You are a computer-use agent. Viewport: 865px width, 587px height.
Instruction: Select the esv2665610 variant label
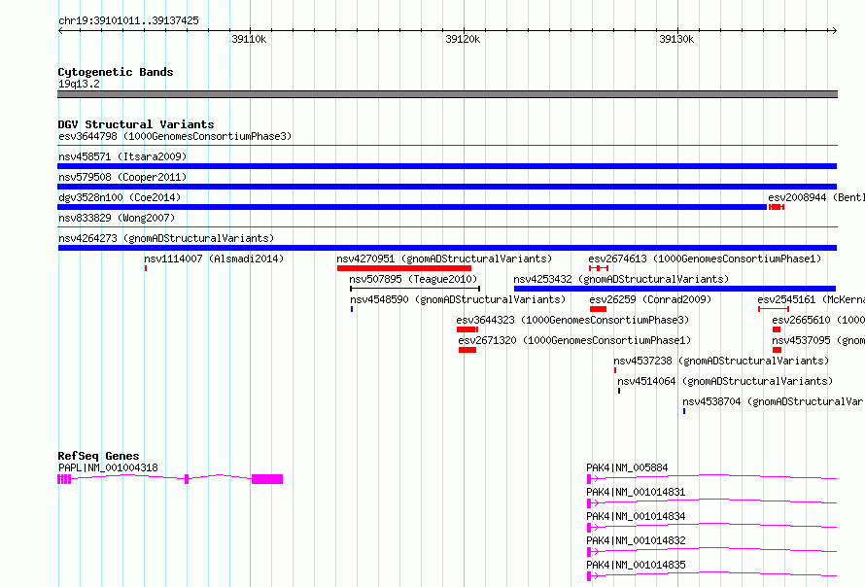(818, 320)
